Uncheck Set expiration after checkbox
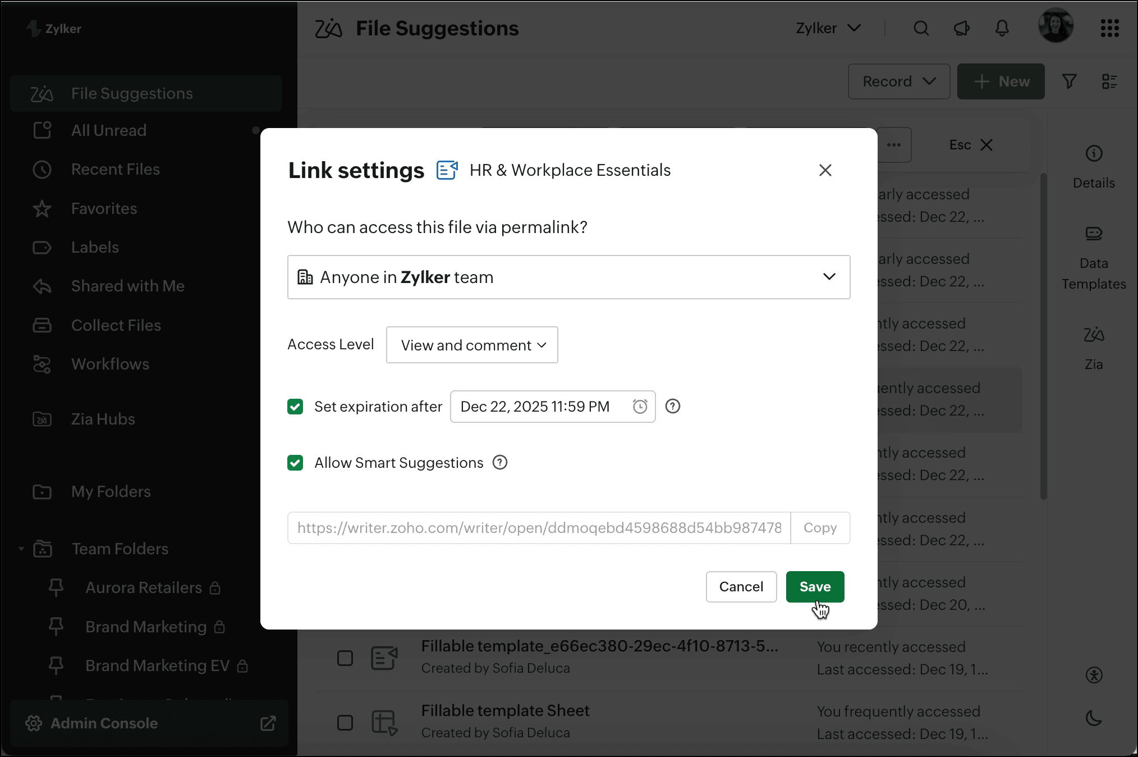The image size is (1138, 757). pyautogui.click(x=295, y=407)
